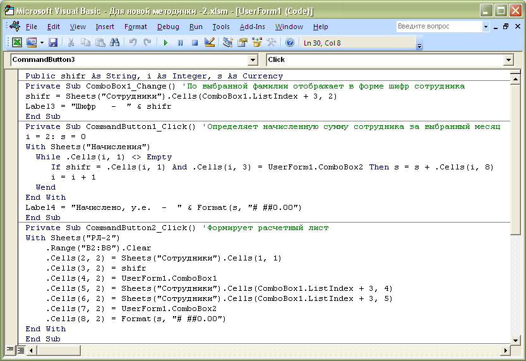Expand the CommandButton3 object dropdown
This screenshot has height=361, width=526.
pos(253,60)
